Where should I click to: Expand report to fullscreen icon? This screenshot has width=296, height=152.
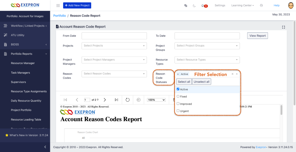tap(284, 27)
